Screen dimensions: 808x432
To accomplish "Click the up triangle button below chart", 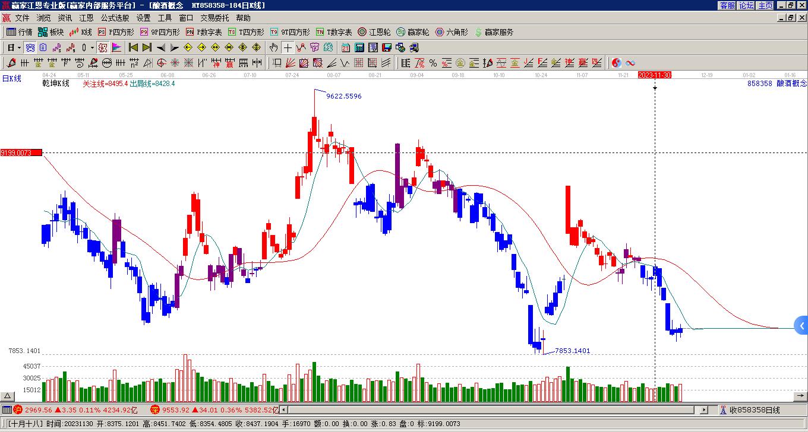I will coord(8,396).
